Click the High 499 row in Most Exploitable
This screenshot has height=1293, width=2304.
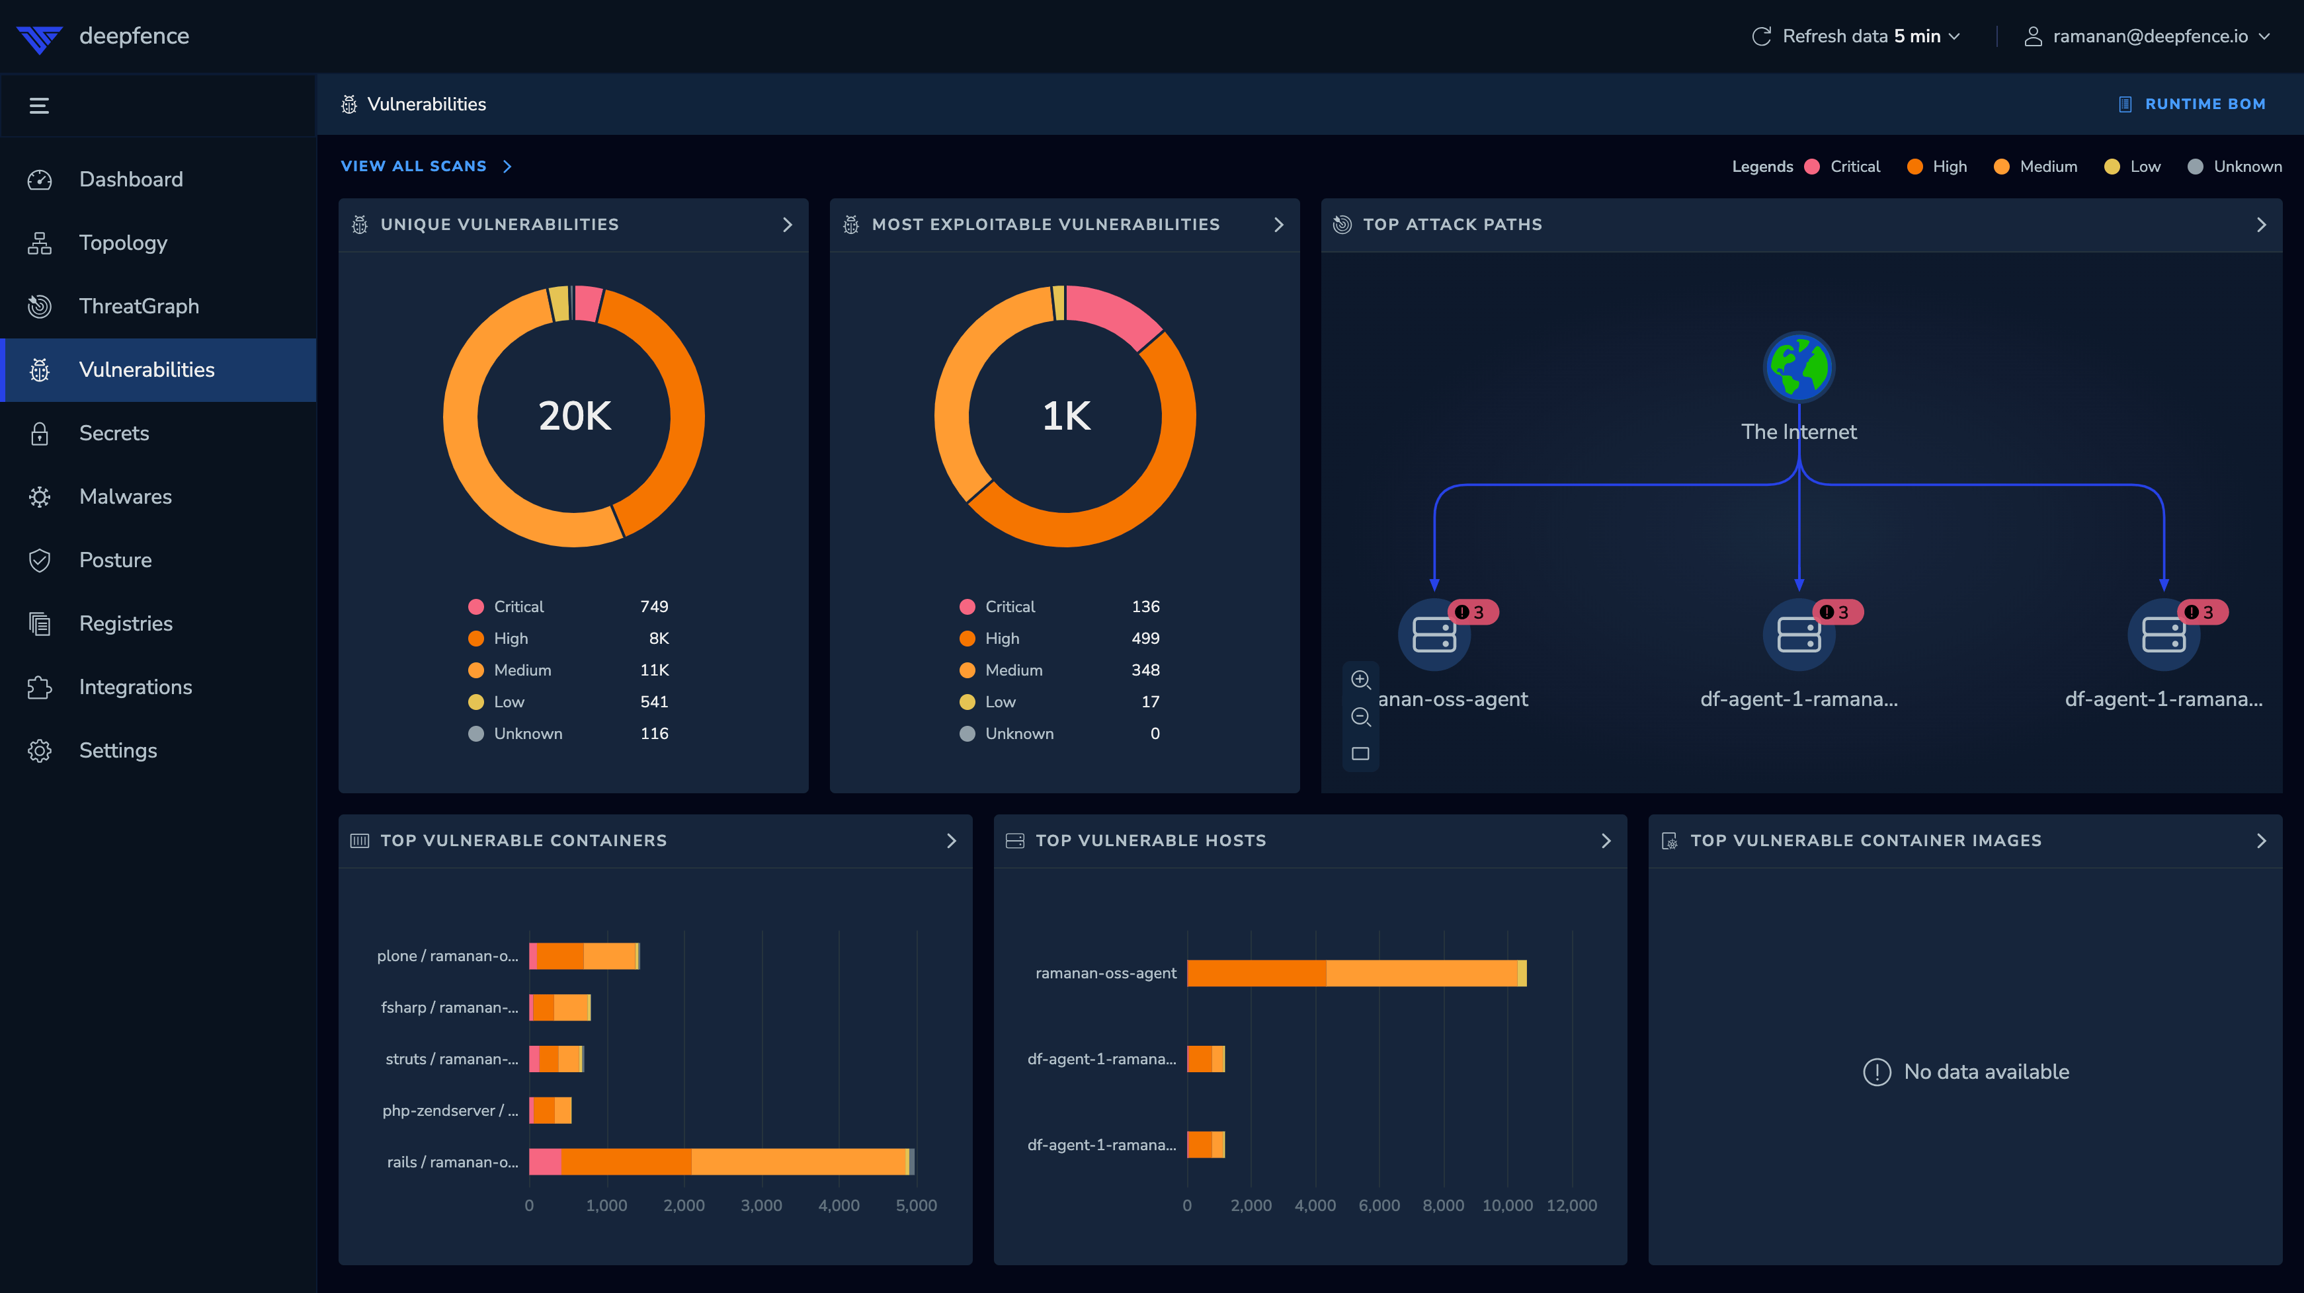click(1060, 639)
